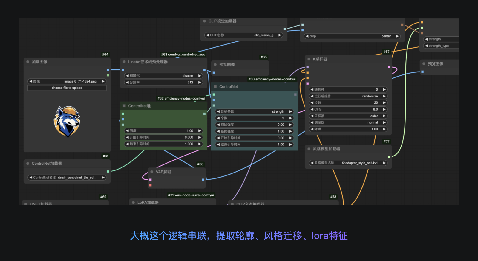Collapse the LoRA加载器 node dot
The width and height of the screenshot is (478, 261).
[x=133, y=203]
